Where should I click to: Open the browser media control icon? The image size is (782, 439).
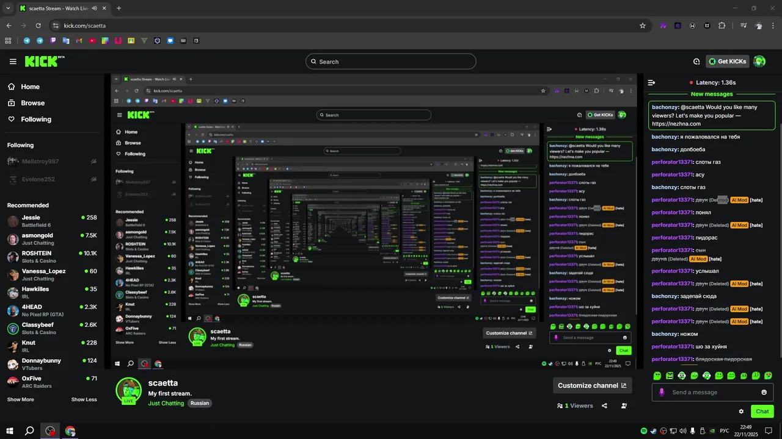coord(744,26)
